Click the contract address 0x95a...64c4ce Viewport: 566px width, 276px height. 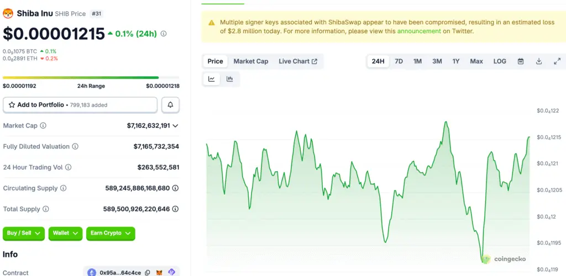pos(120,273)
